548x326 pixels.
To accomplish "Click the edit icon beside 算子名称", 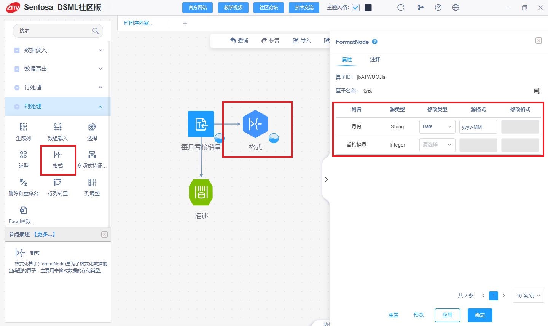I will click(x=537, y=91).
